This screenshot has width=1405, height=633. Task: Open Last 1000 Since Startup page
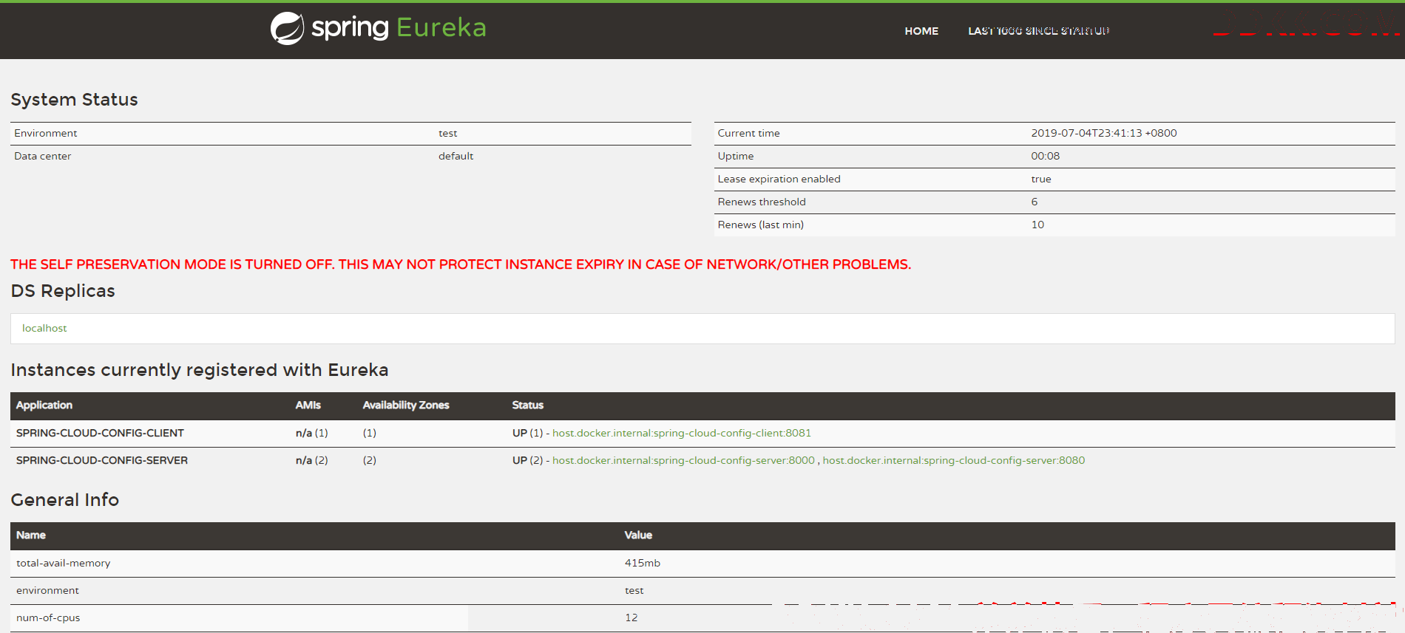pos(1039,31)
